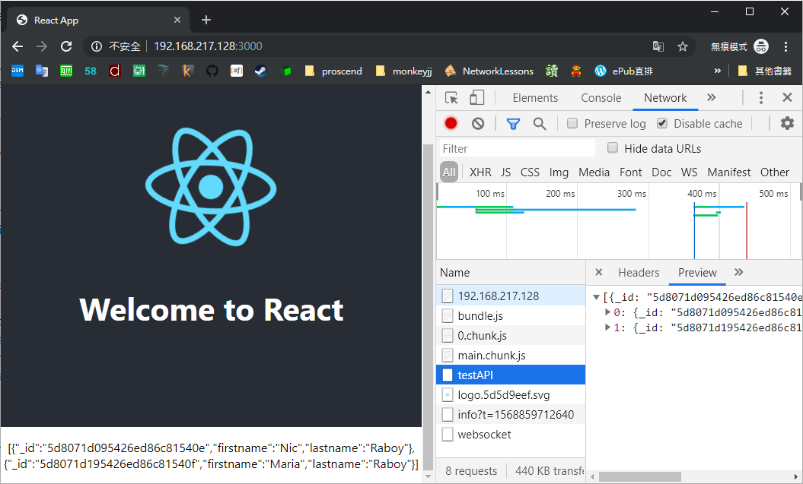803x484 pixels.
Task: Click the address bar URL
Action: [x=208, y=46]
